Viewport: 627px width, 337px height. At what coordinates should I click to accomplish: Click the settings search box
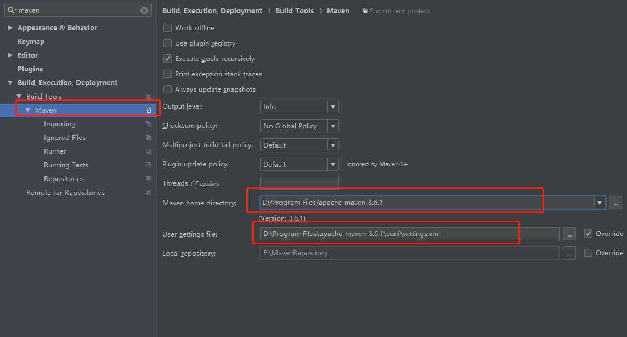coord(78,10)
